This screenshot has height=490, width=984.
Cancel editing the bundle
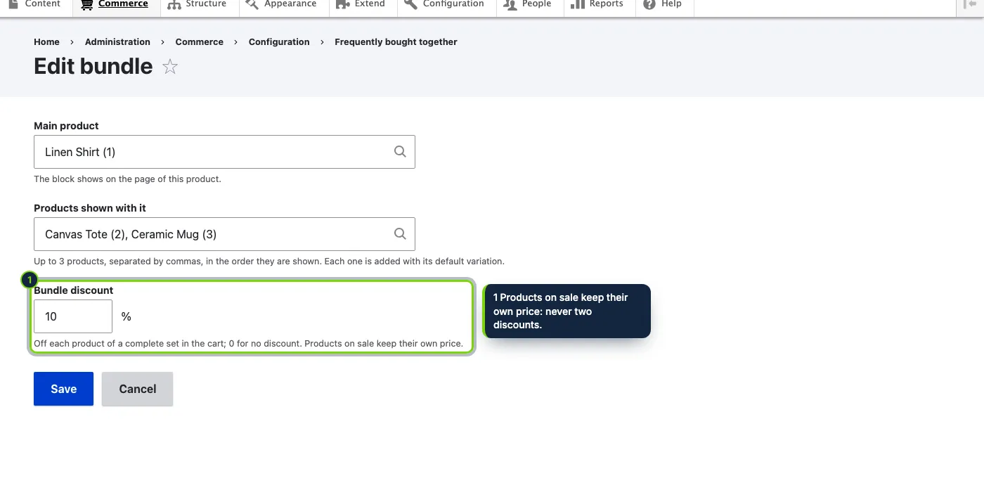[x=138, y=389]
